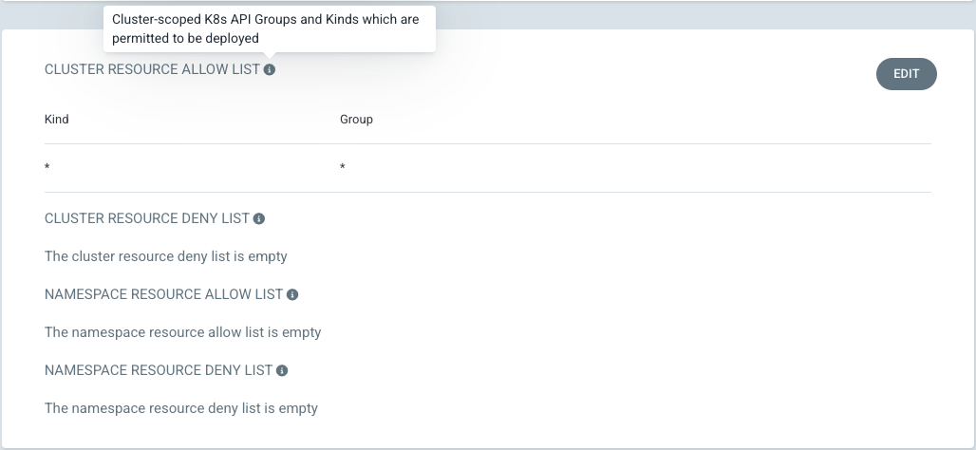Click "The namespace resource allow list is empty" text
Viewport: 976px width, 450px height.
click(183, 332)
